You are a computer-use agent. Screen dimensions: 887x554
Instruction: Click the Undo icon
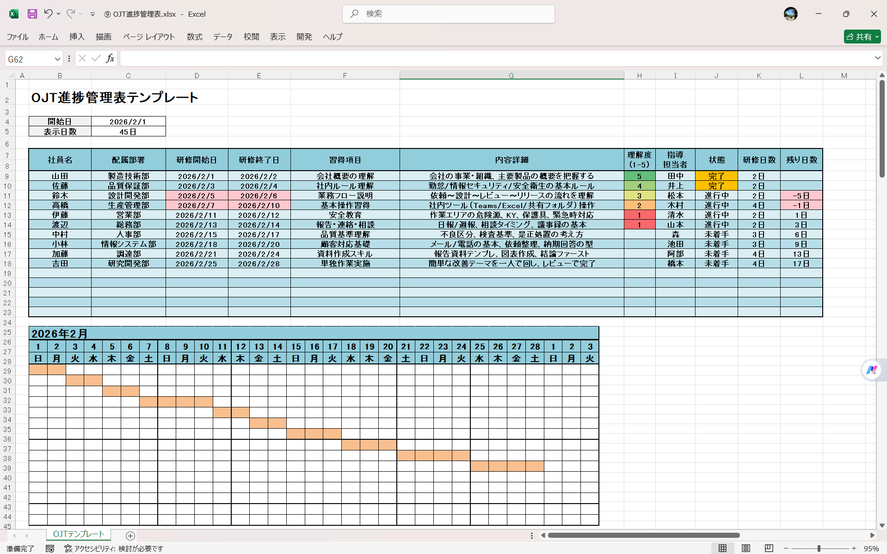(48, 14)
